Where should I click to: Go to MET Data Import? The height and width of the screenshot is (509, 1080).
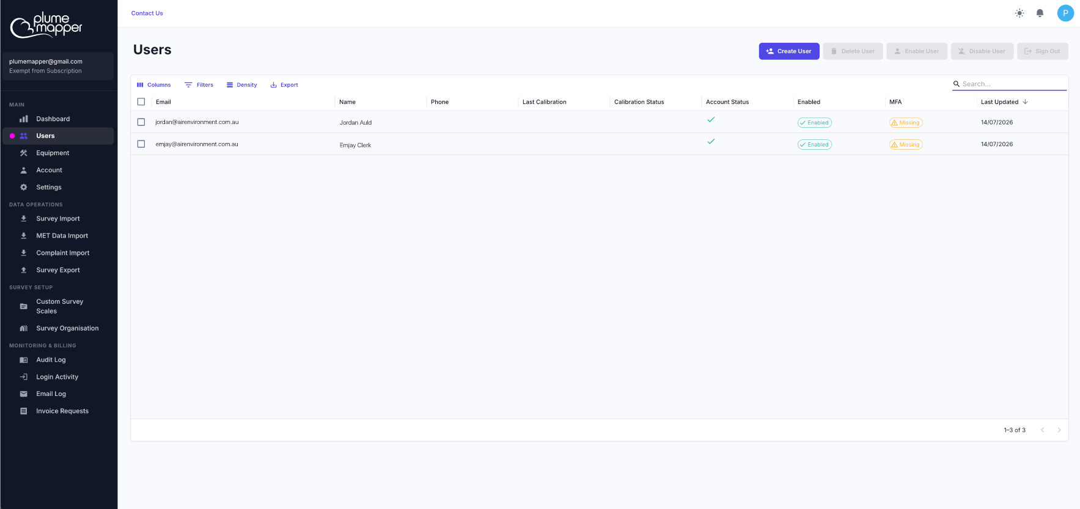[x=58, y=236]
